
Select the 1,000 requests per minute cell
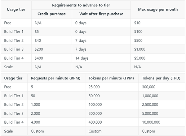point(36,105)
